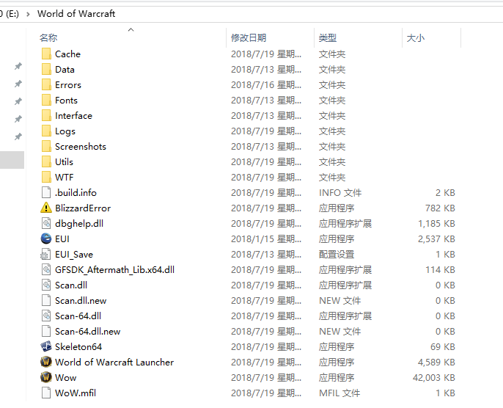Click the 2,537 KB size value
503x408 pixels.
tap(436, 238)
